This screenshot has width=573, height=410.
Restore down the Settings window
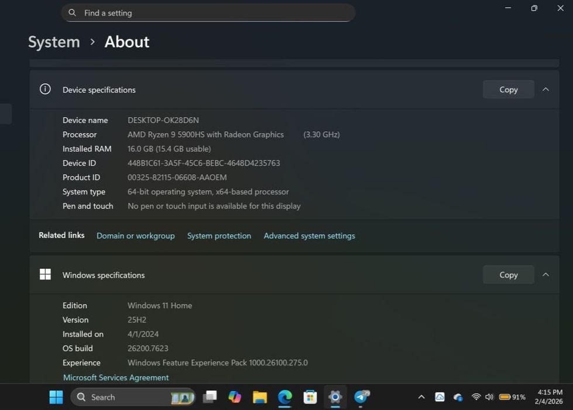(x=534, y=8)
